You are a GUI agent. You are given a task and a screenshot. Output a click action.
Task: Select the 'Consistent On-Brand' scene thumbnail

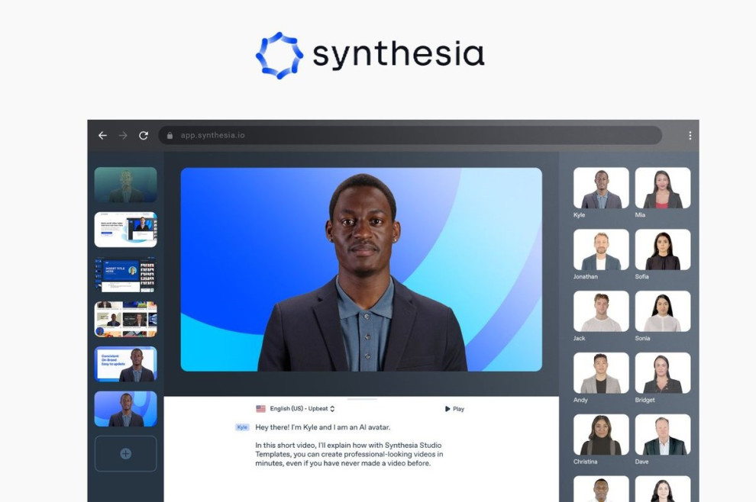[x=126, y=364]
